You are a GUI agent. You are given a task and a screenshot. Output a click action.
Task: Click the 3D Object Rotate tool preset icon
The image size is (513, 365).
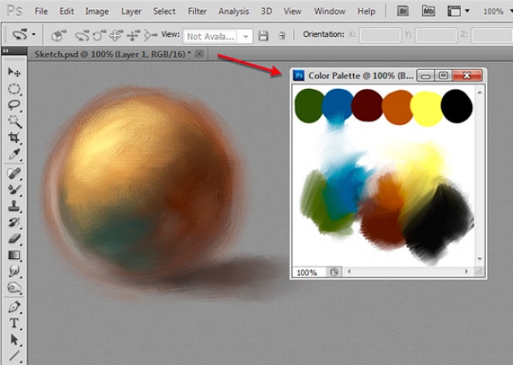20,34
